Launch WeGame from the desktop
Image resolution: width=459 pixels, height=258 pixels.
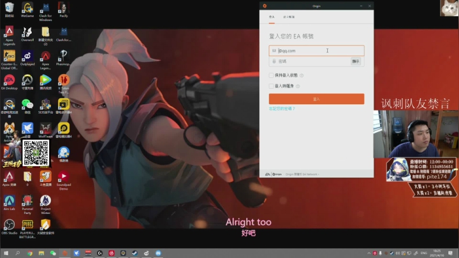pyautogui.click(x=27, y=10)
